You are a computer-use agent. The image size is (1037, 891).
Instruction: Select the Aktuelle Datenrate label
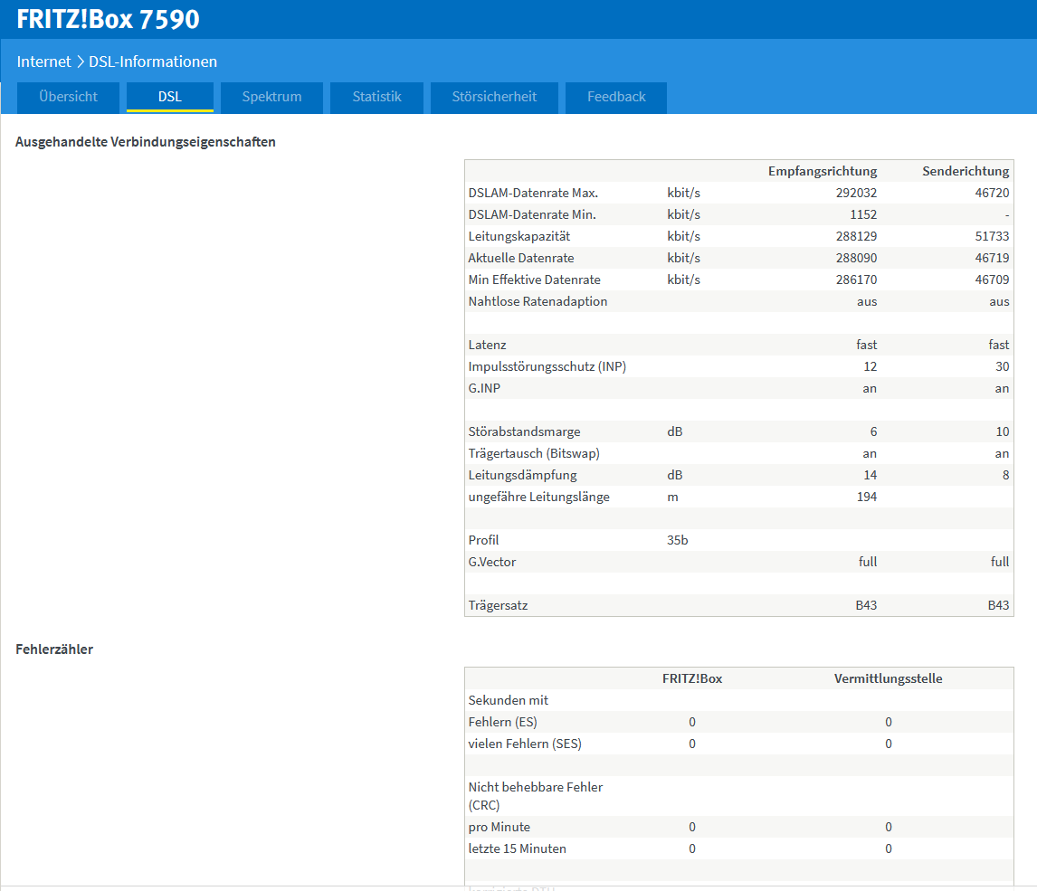coord(521,258)
